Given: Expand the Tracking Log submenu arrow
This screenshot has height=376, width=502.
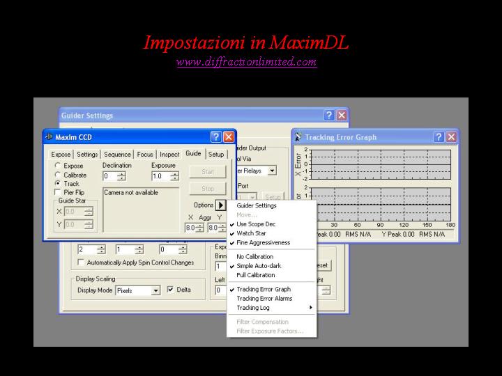Looking at the screenshot, I should pos(310,308).
